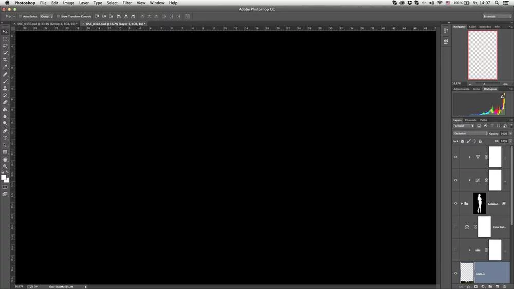Switch to DSC_0330.psd document tab
This screenshot has width=514, height=289.
tap(47, 24)
